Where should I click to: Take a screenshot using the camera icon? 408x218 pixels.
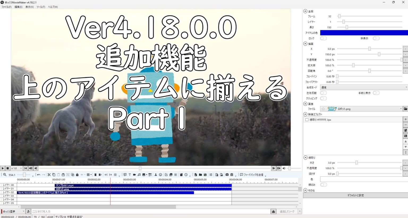click(227, 175)
